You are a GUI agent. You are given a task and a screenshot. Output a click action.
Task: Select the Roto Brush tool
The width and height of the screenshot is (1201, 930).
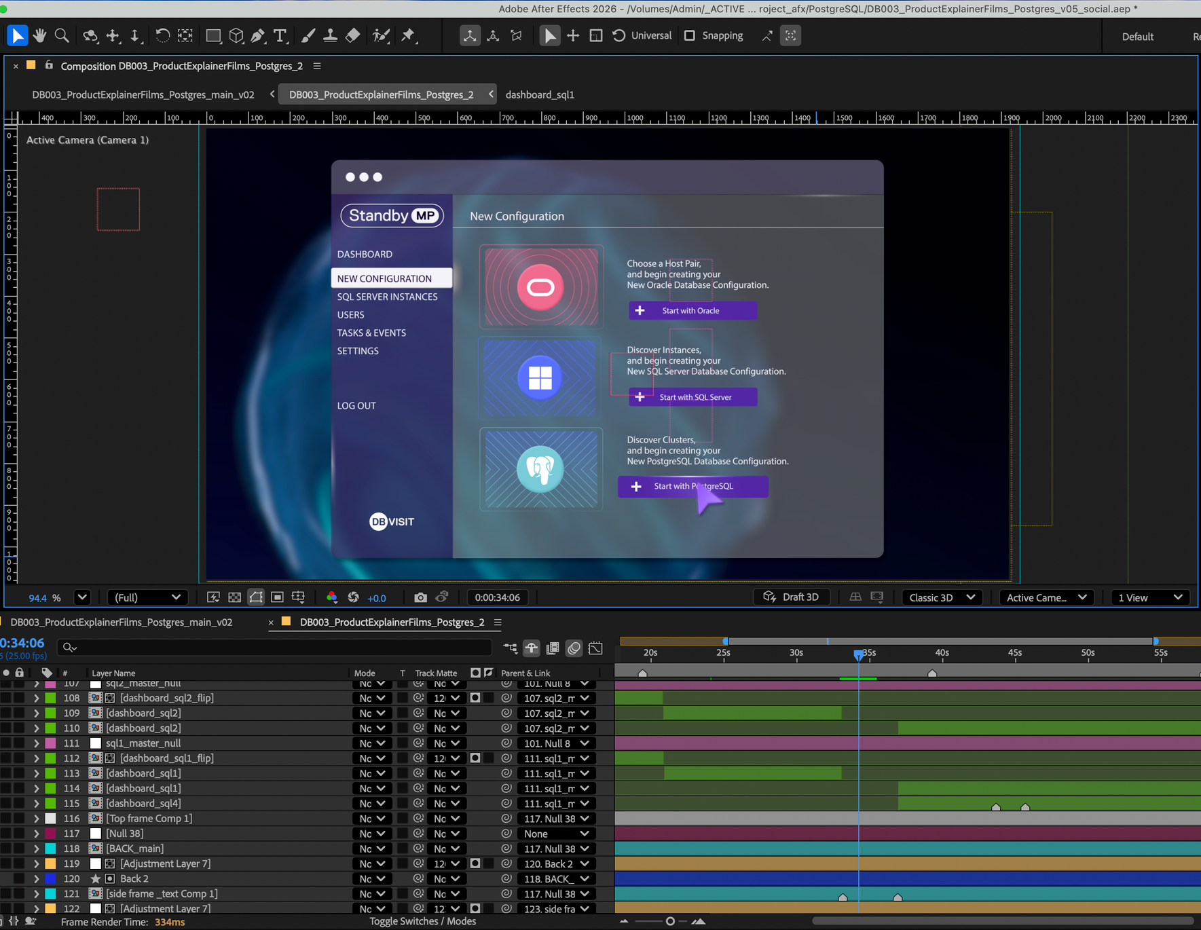[381, 35]
